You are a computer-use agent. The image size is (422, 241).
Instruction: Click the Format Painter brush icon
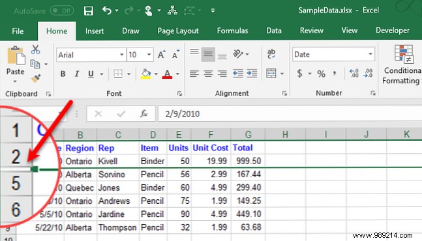[x=35, y=78]
